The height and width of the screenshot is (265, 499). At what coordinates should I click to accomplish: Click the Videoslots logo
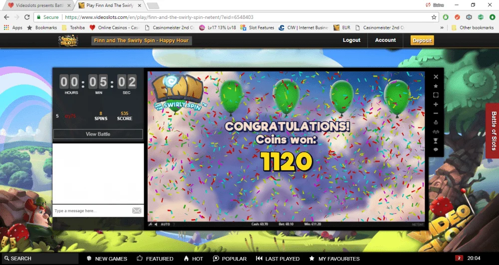pyautogui.click(x=68, y=40)
